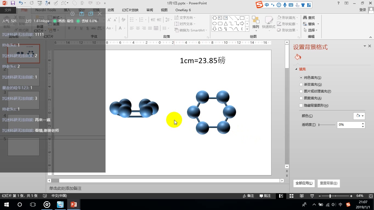374x210 pixels.
Task: Collapse the Fill (填充) section
Action: coord(296,69)
